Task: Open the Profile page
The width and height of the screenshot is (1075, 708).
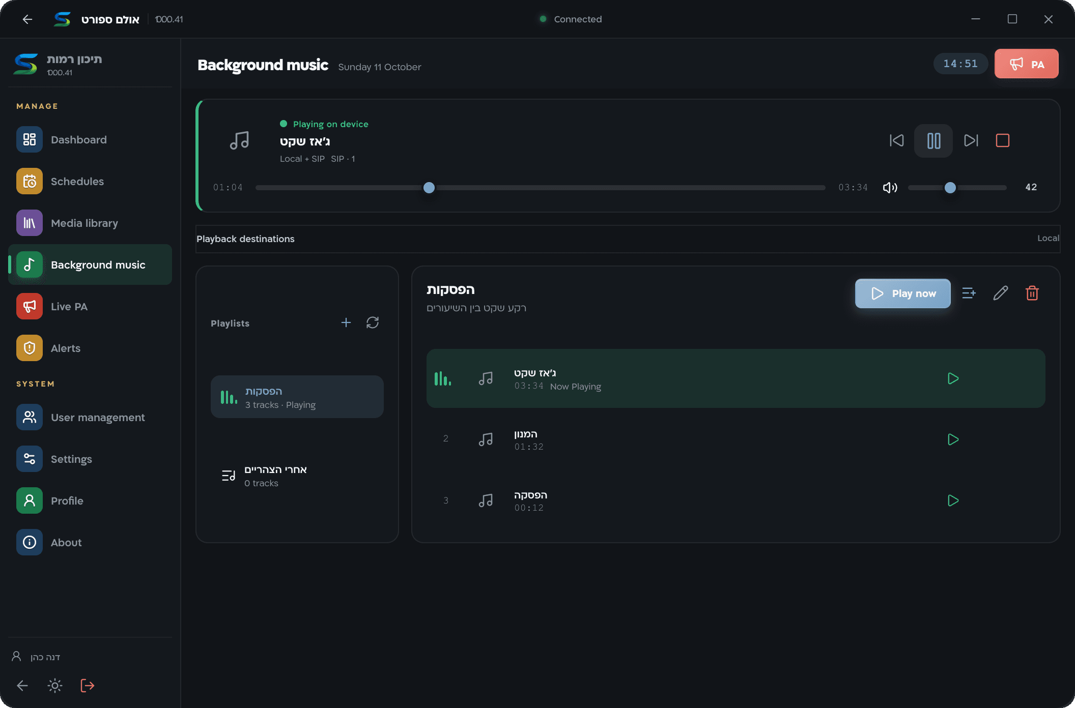Action: click(90, 500)
